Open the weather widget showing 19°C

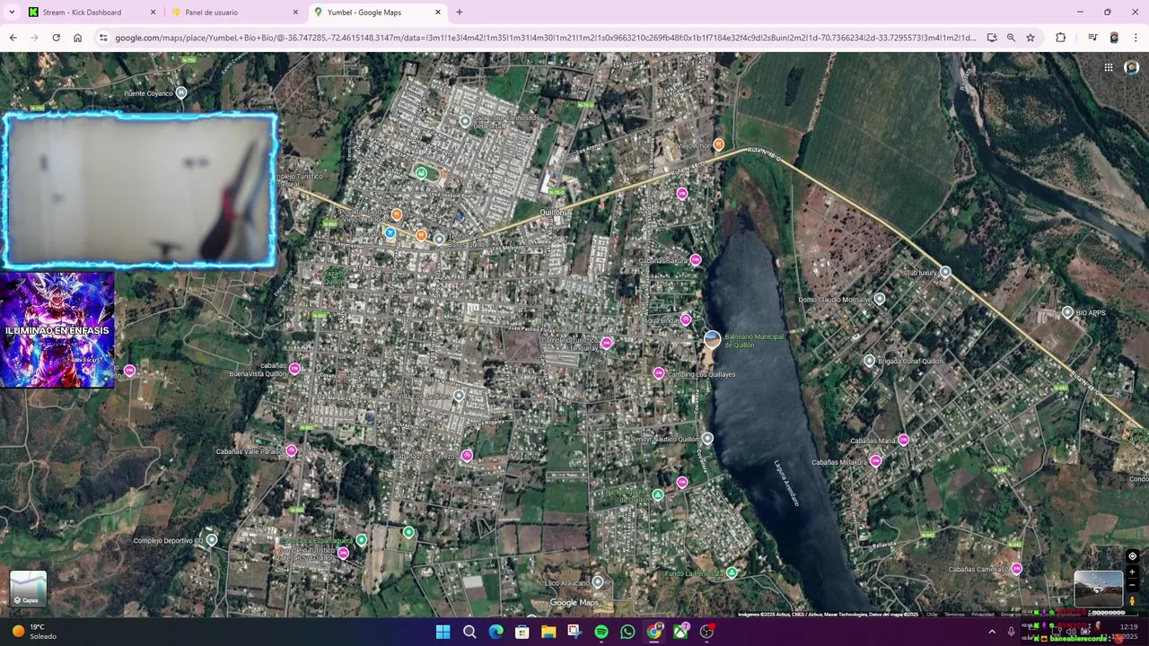(34, 632)
